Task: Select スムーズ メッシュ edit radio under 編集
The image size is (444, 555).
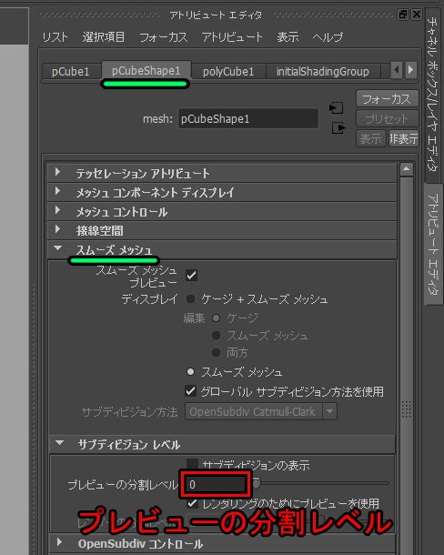Action: (216, 335)
